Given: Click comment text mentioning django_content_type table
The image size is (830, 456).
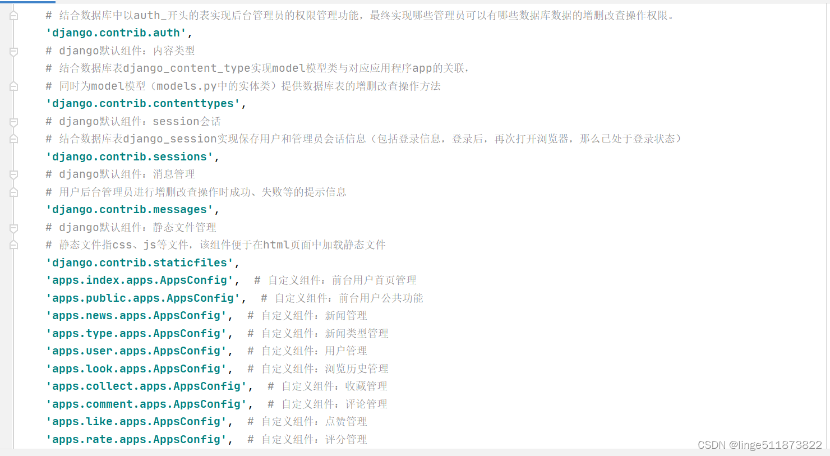Looking at the screenshot, I should coord(257,68).
